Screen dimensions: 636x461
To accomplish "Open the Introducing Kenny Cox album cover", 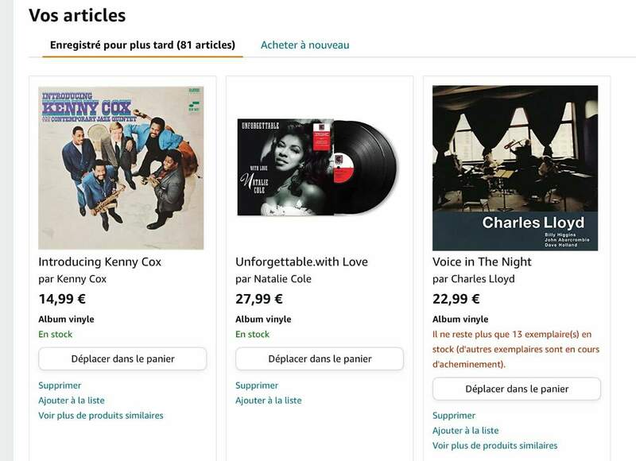I will coord(121,168).
